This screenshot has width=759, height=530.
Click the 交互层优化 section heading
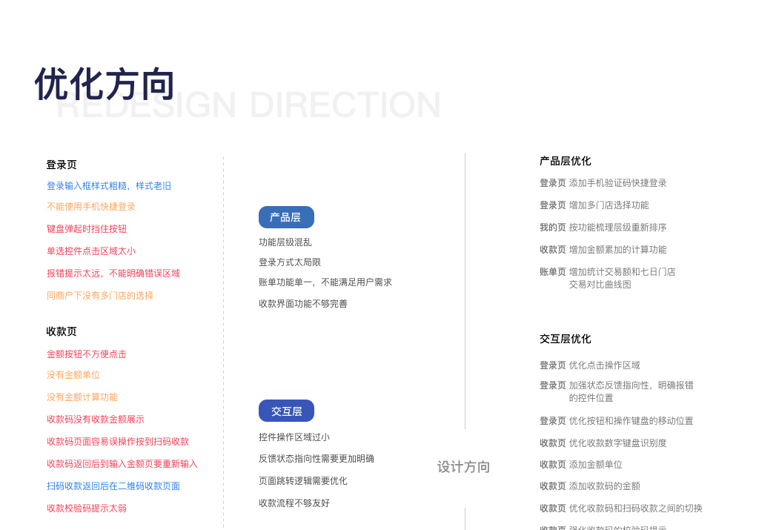tap(565, 339)
